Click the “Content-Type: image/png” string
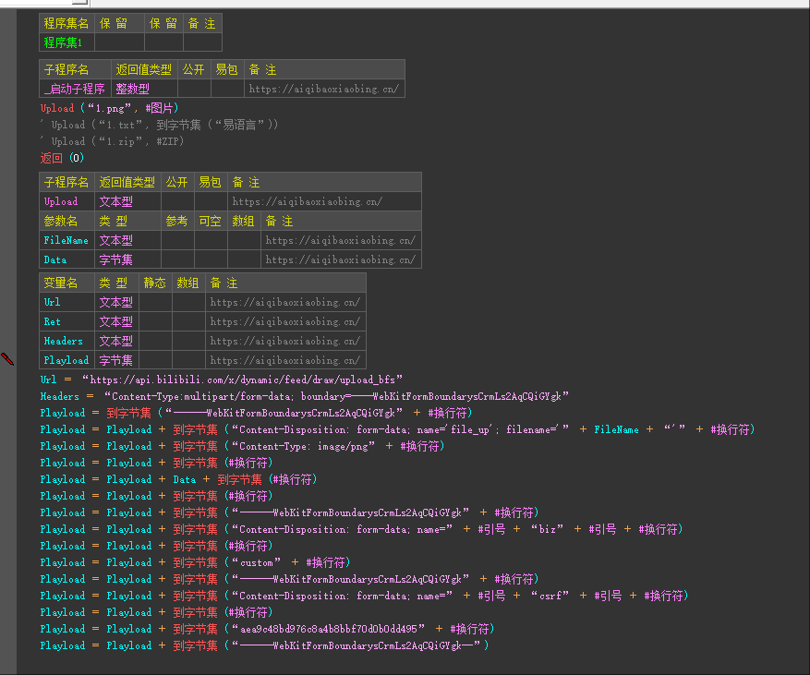 coord(303,446)
